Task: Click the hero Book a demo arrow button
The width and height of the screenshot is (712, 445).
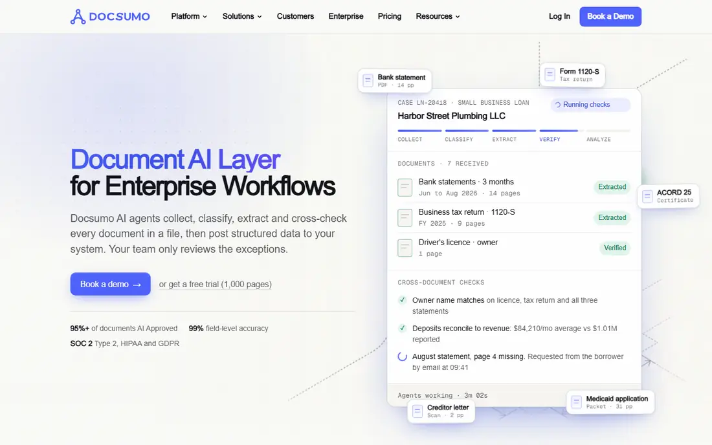Action: tap(110, 284)
